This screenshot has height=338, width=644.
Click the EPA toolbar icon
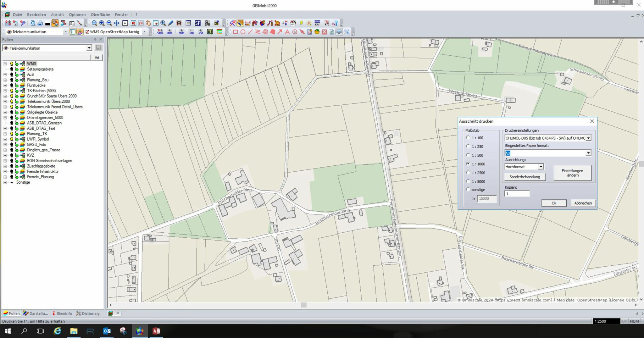coord(207,23)
